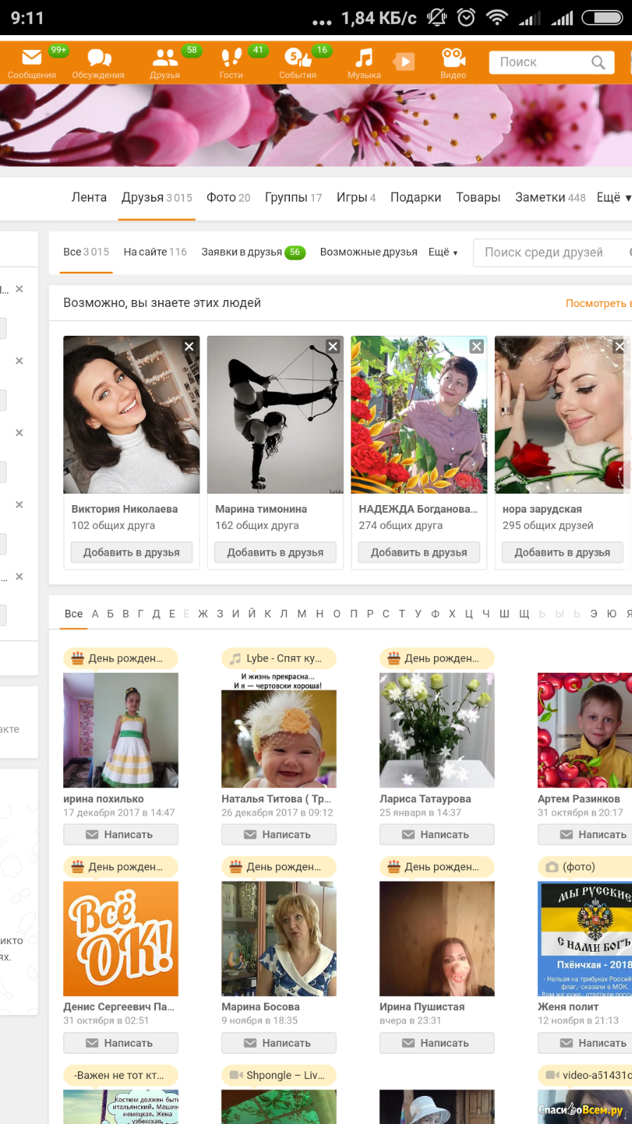Filter friends by letter С
This screenshot has height=1124, width=632.
coord(386,614)
